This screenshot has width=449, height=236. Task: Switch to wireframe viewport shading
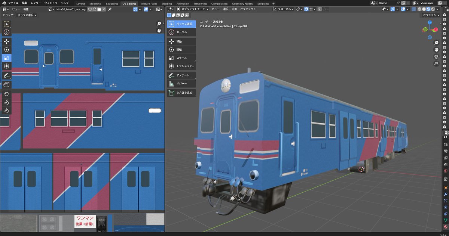(x=419, y=9)
